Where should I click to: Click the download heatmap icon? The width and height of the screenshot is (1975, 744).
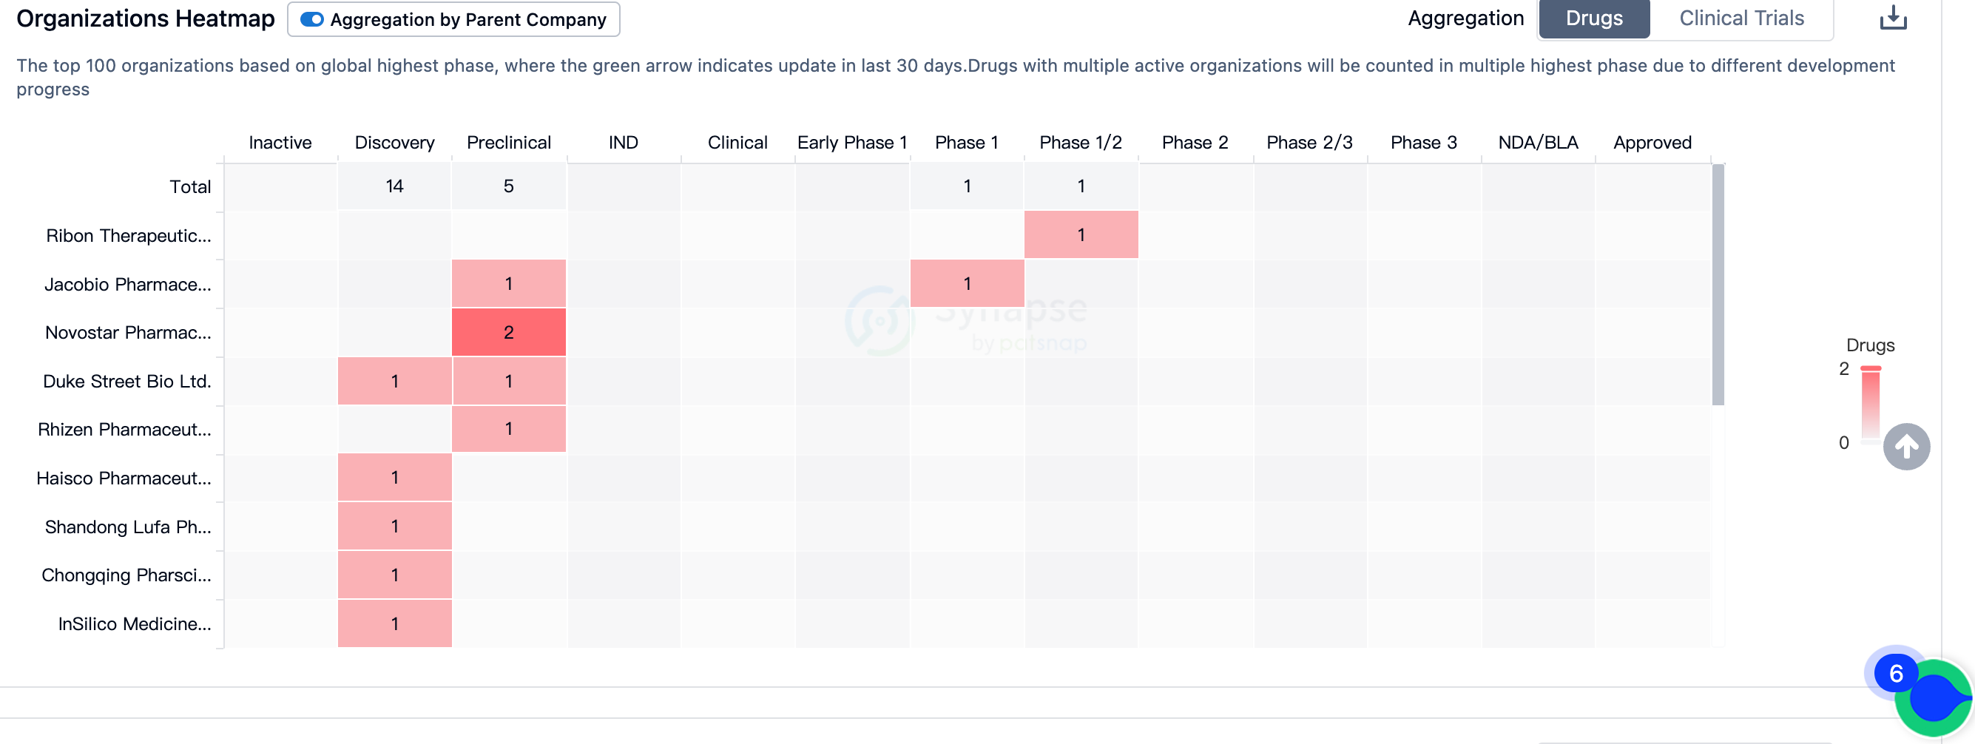tap(1892, 18)
